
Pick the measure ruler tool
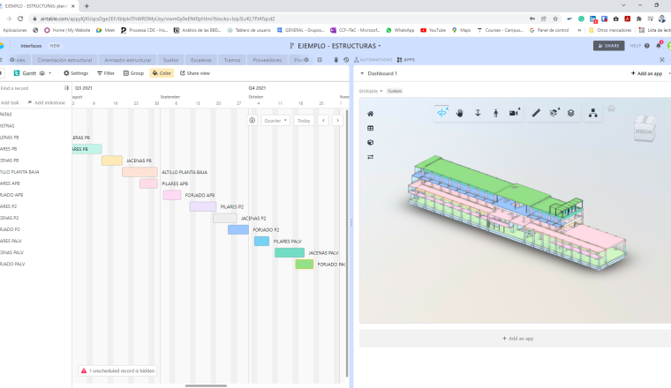[x=536, y=113]
